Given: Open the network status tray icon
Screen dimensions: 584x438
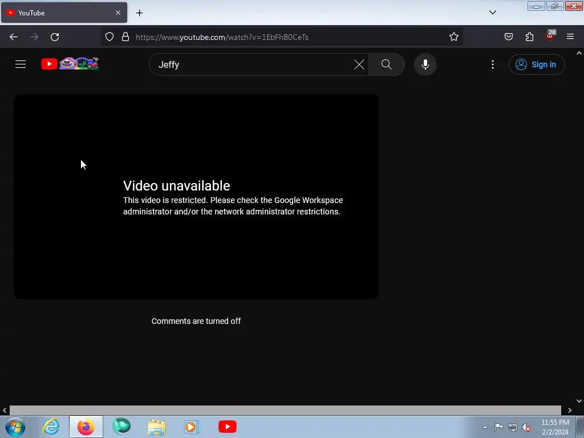Looking at the screenshot, I should click(513, 427).
